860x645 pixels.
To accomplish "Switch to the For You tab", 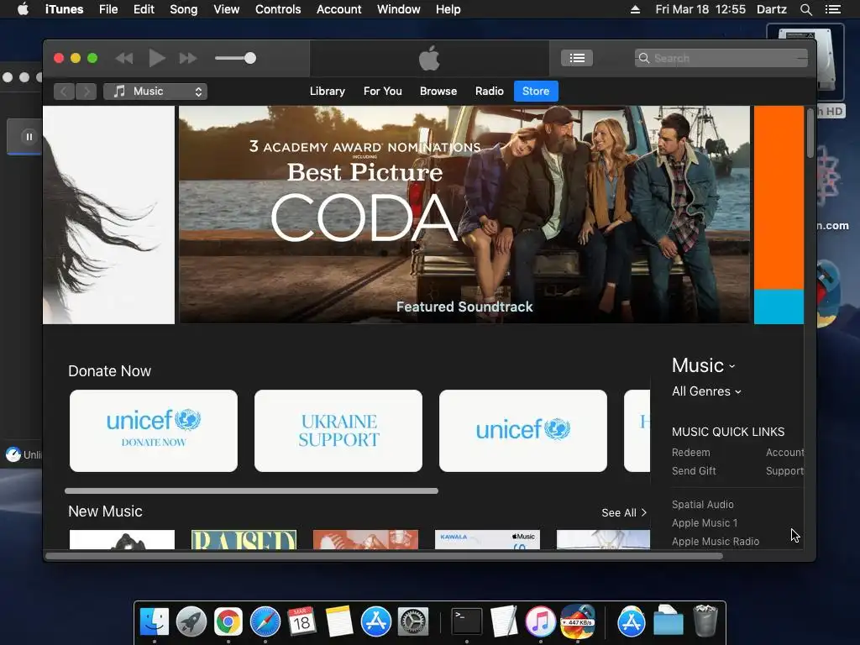I will click(x=383, y=91).
